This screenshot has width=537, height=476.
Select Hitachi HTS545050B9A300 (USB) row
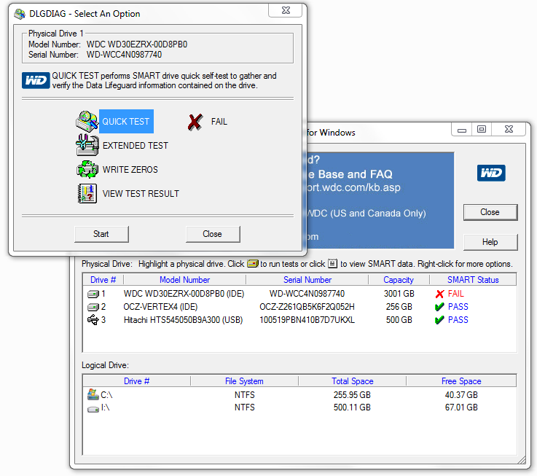click(299, 320)
